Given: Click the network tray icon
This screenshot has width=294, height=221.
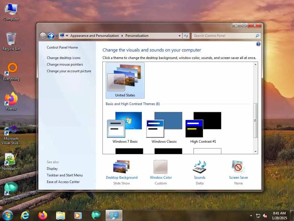Looking at the screenshot, I should (x=258, y=216).
